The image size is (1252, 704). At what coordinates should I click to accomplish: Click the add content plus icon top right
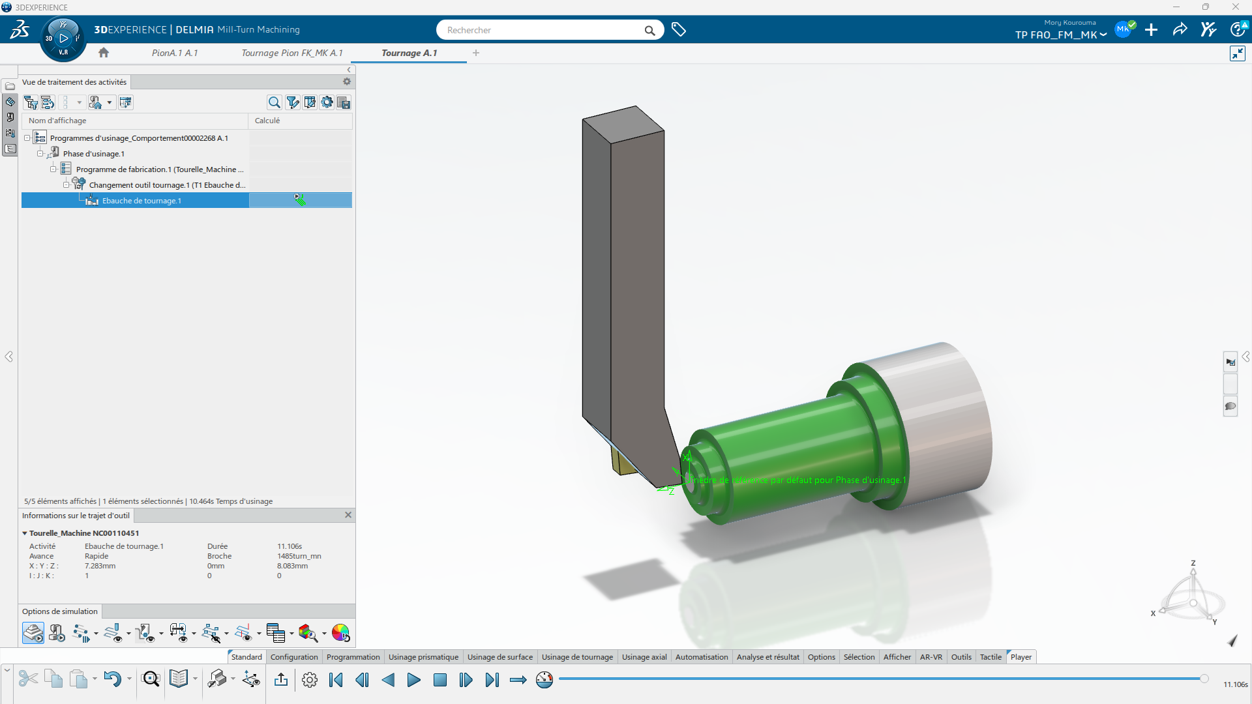[1152, 30]
